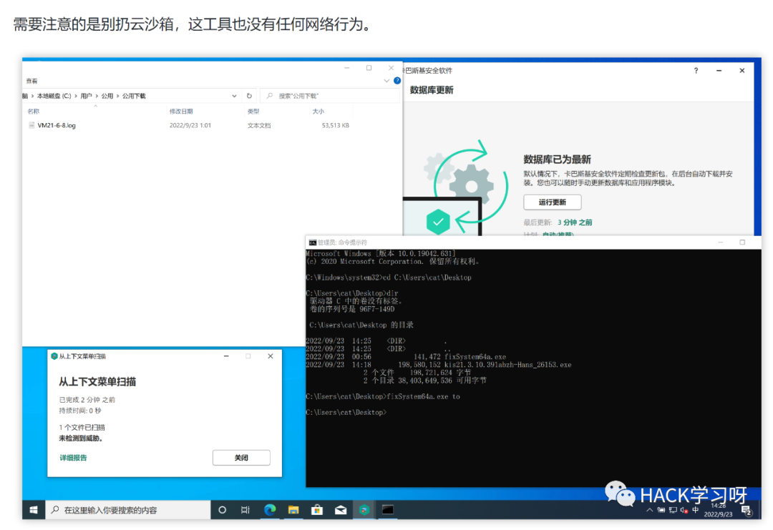
Task: Open the network status tray icon
Action: 673,510
